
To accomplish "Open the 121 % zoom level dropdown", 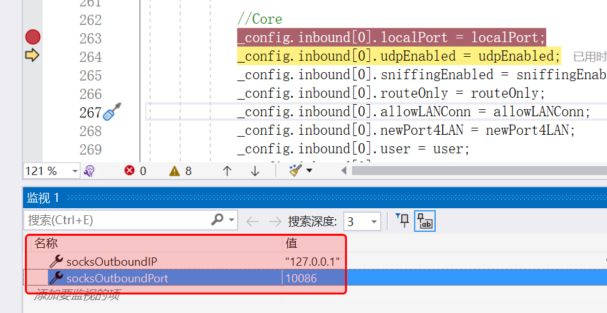I will click(75, 171).
